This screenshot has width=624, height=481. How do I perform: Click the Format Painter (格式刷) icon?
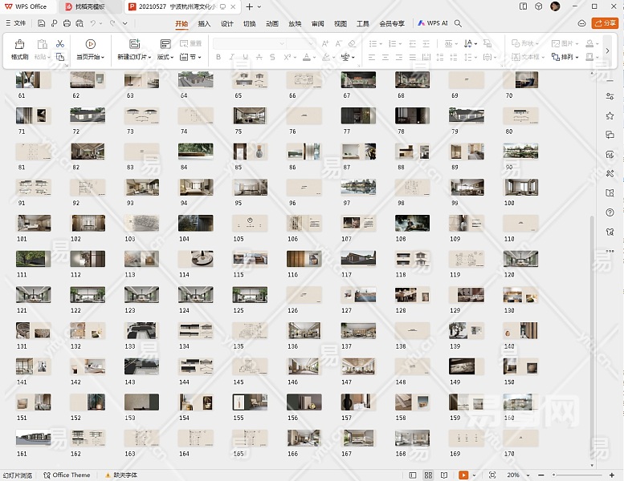[19, 45]
